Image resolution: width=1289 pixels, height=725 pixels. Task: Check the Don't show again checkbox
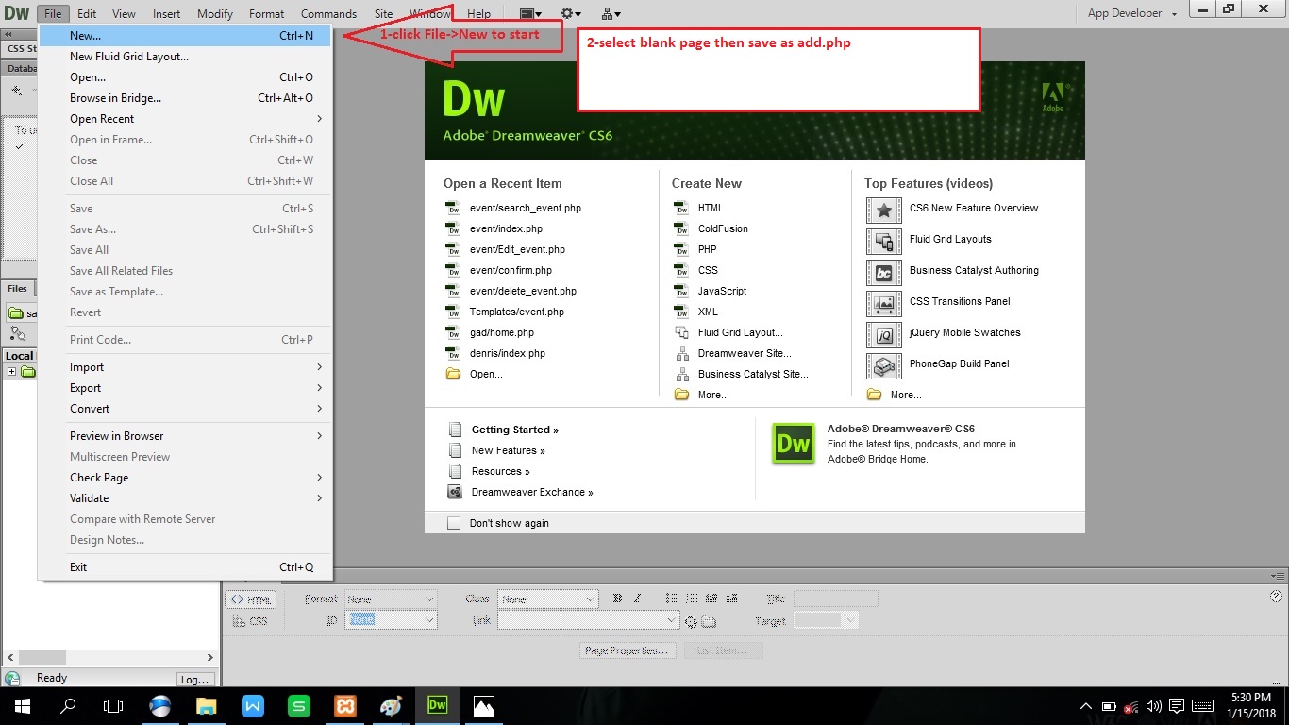(x=454, y=523)
